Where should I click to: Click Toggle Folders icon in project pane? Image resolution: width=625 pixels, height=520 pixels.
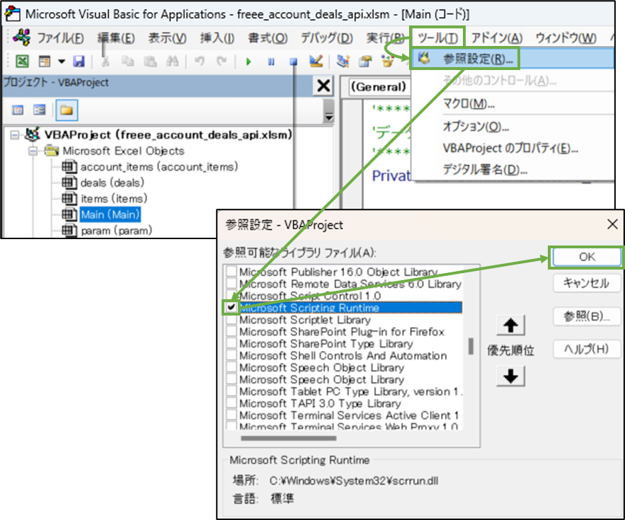[67, 110]
